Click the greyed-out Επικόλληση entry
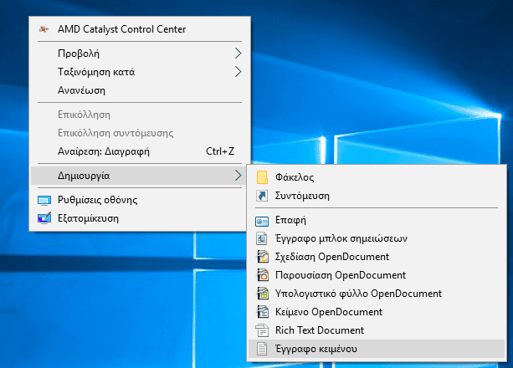Screen dimensions: 513x368 (x=84, y=115)
